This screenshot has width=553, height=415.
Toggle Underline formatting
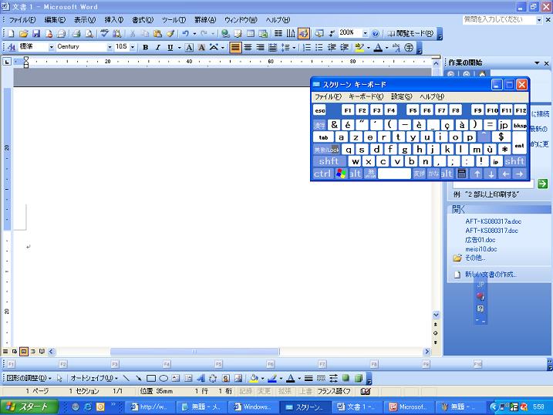tap(170, 47)
